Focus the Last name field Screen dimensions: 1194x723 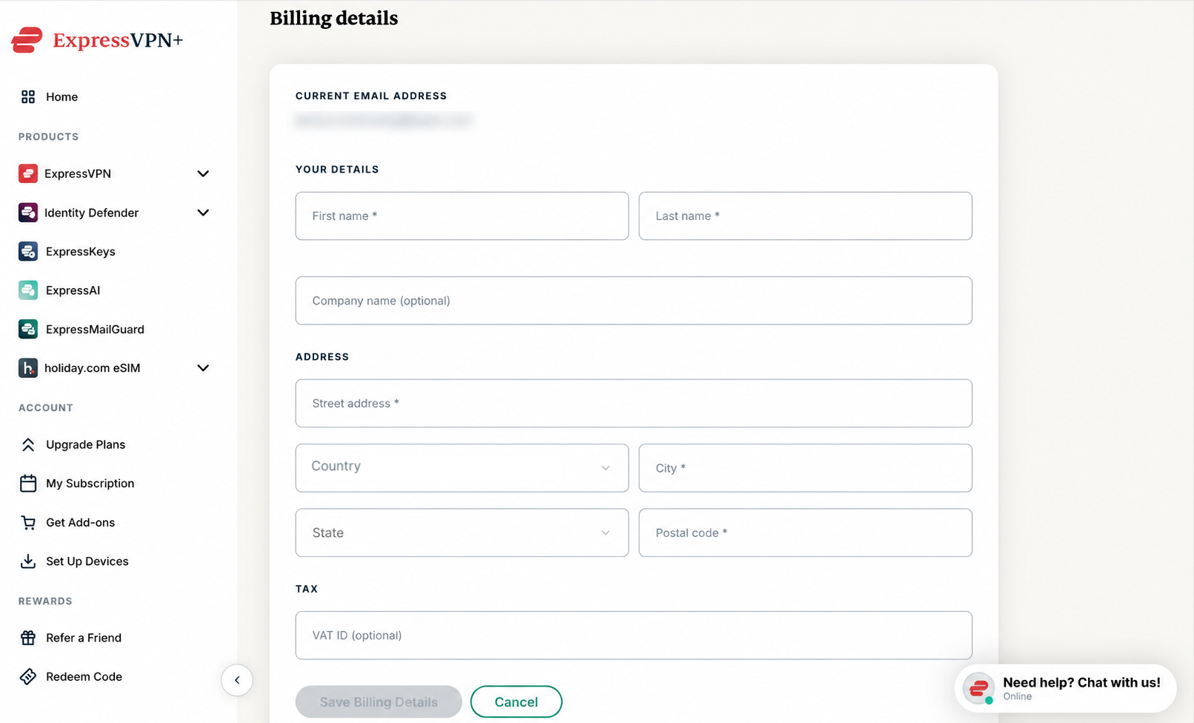pos(805,216)
